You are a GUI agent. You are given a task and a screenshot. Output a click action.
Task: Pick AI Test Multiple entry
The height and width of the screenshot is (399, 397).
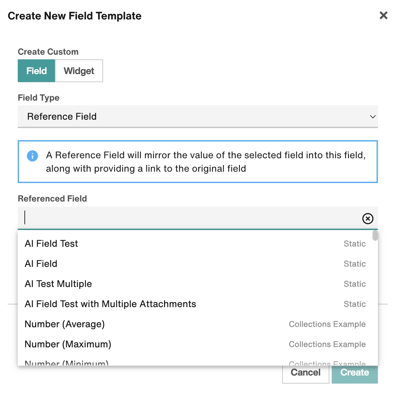(x=195, y=284)
